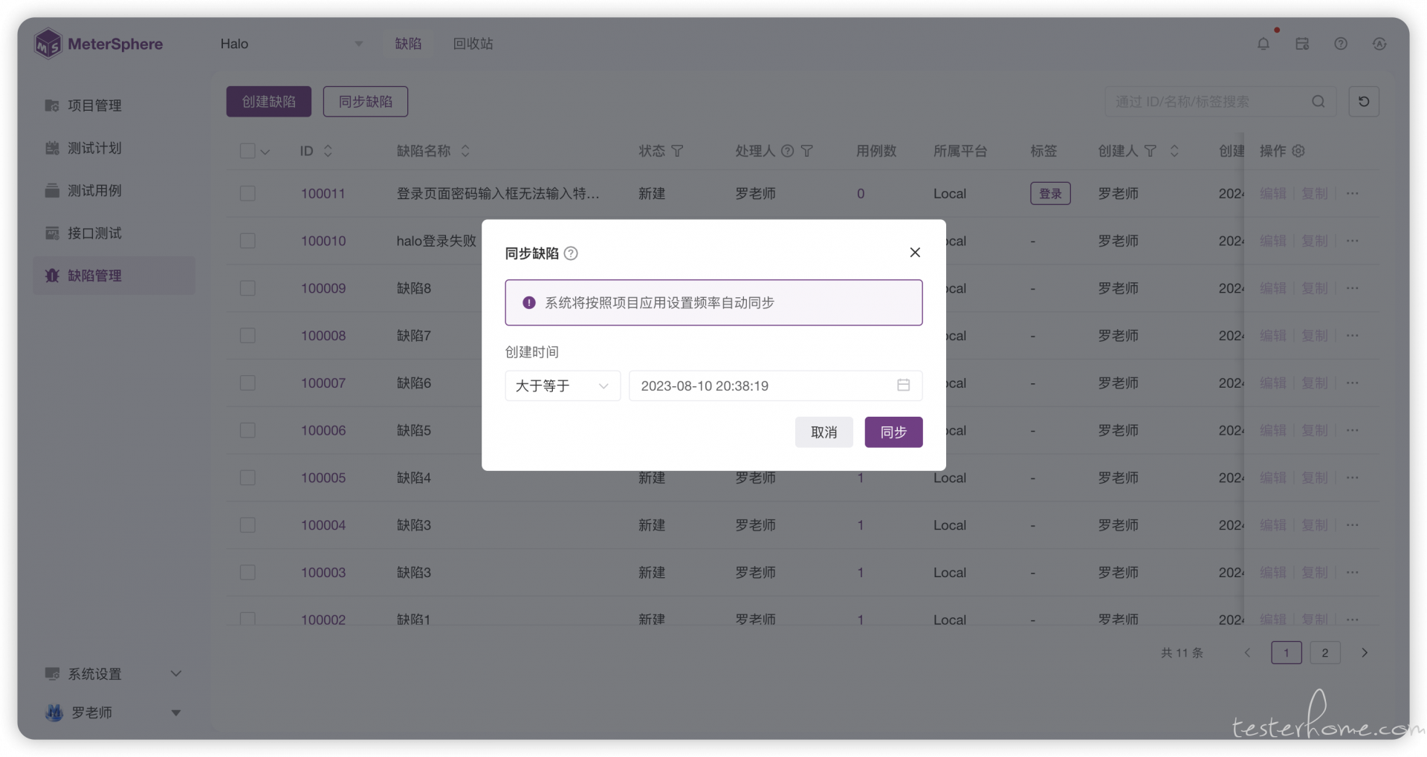Open the 状态 column filter icon
1427x757 pixels.
pyautogui.click(x=677, y=151)
